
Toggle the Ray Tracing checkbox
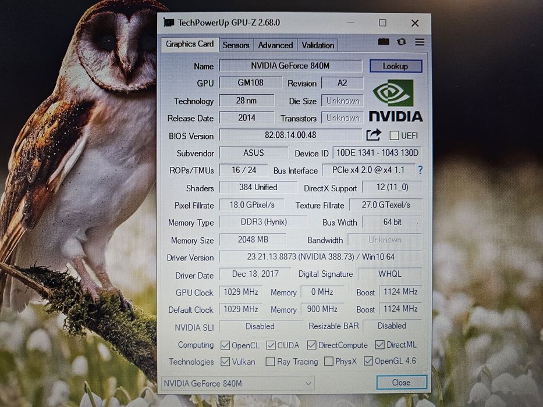coord(270,362)
